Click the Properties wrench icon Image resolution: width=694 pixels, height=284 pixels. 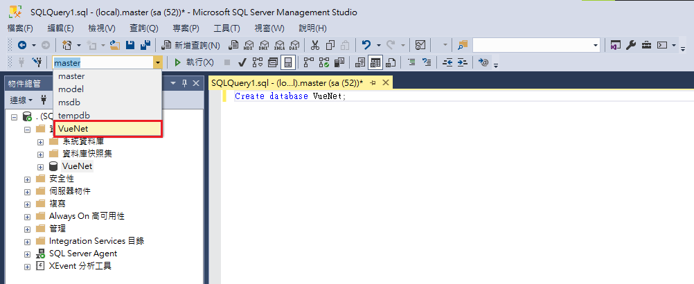click(632, 45)
